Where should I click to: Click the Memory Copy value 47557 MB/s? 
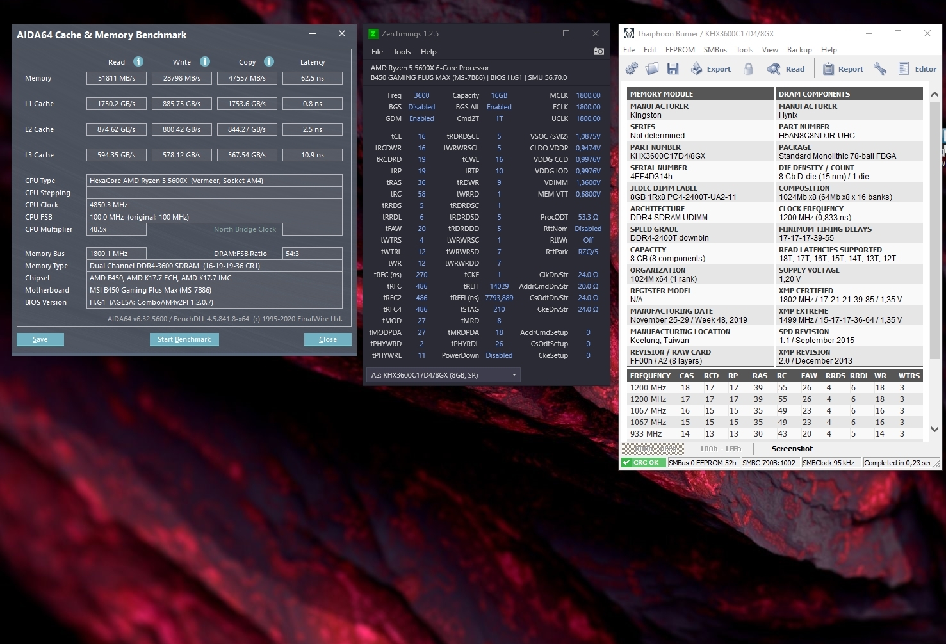point(247,78)
